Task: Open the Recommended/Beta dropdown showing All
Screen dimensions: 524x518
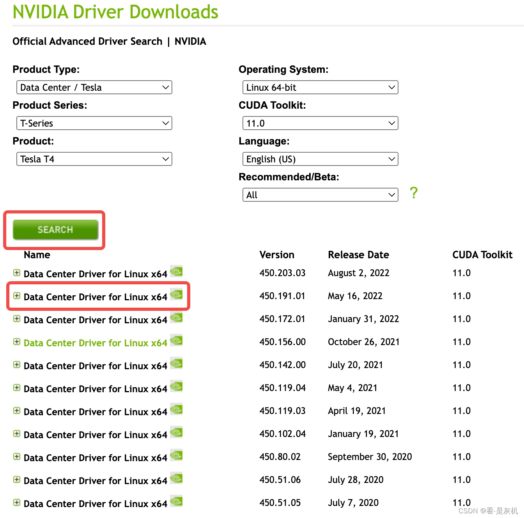Action: click(320, 195)
